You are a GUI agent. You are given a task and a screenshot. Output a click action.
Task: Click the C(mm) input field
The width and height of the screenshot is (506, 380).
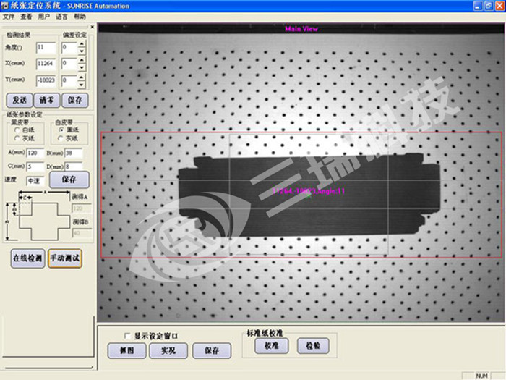coord(35,166)
